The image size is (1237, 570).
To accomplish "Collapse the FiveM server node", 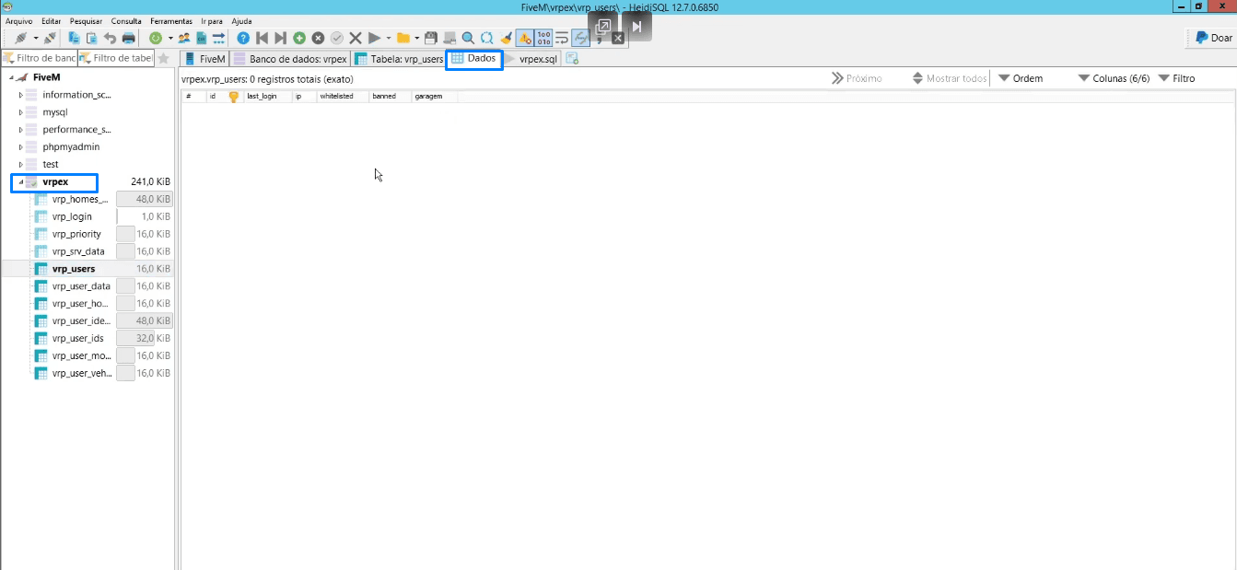I will coord(10,77).
